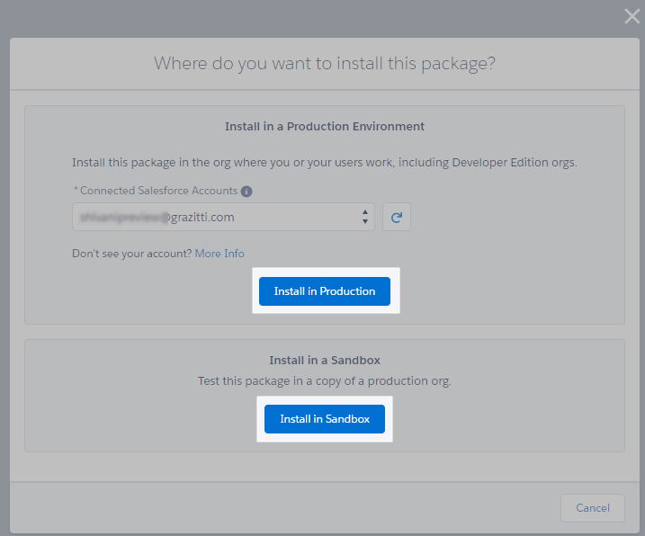Click the empty footer area left of Cancel

270,508
